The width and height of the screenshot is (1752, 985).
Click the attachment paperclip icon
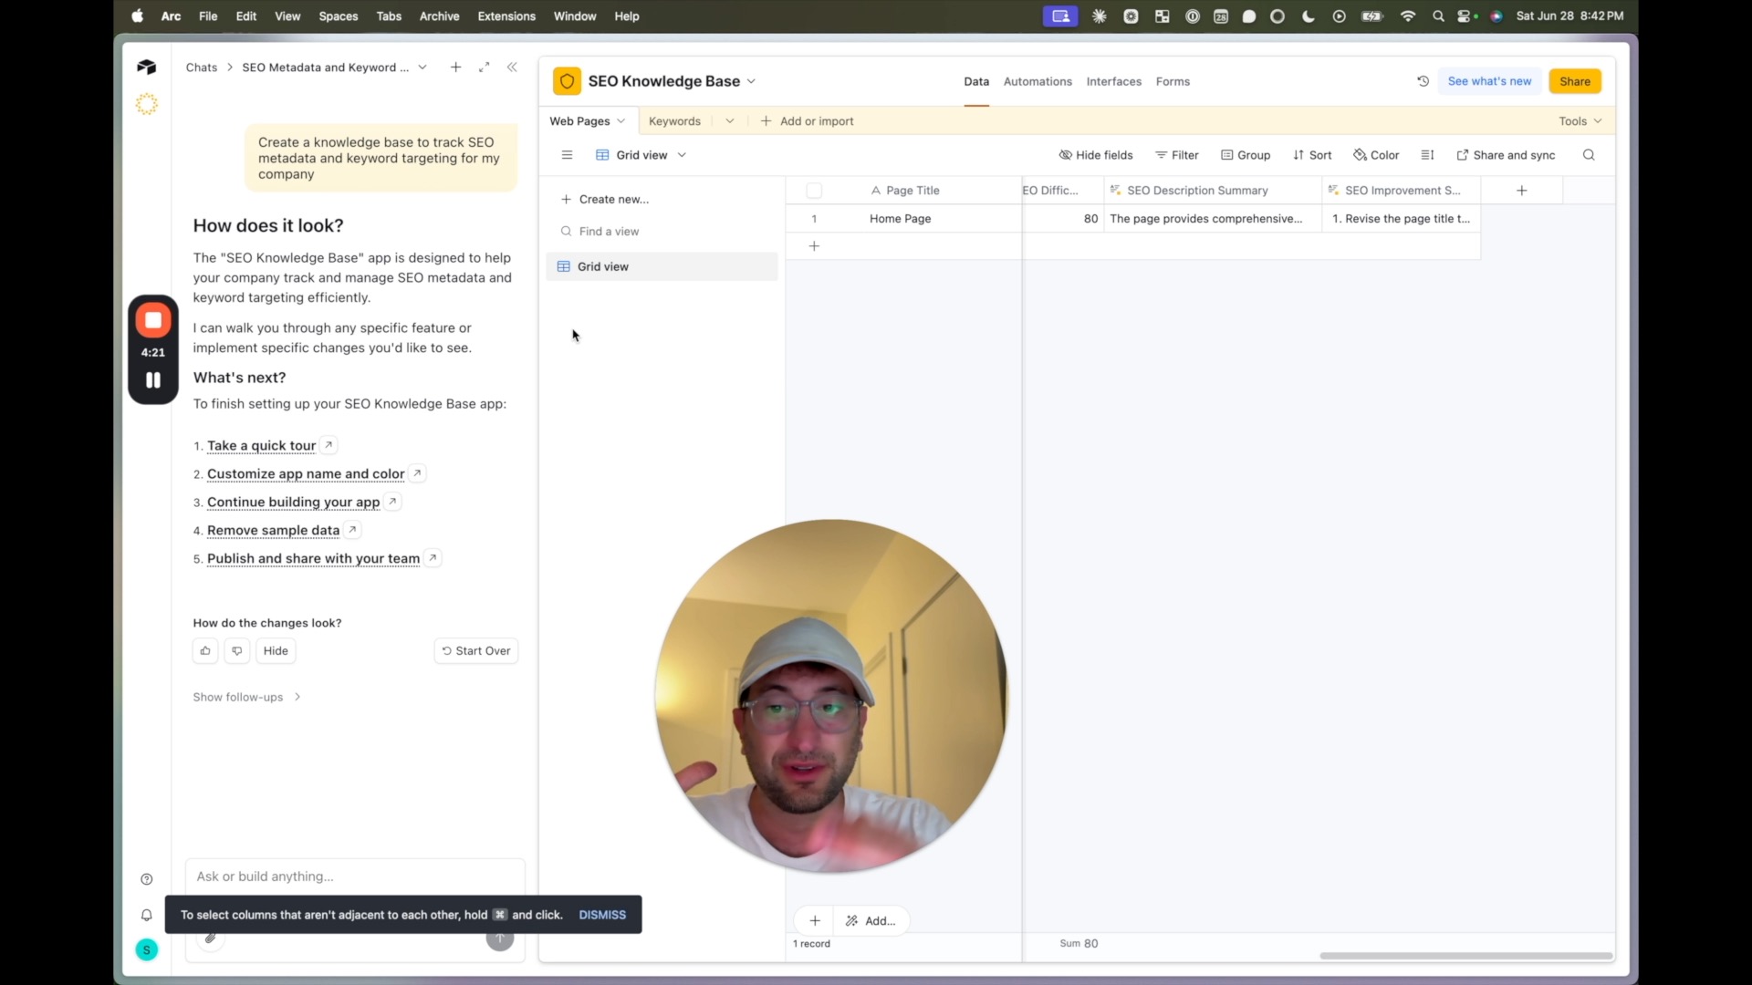pos(211,938)
